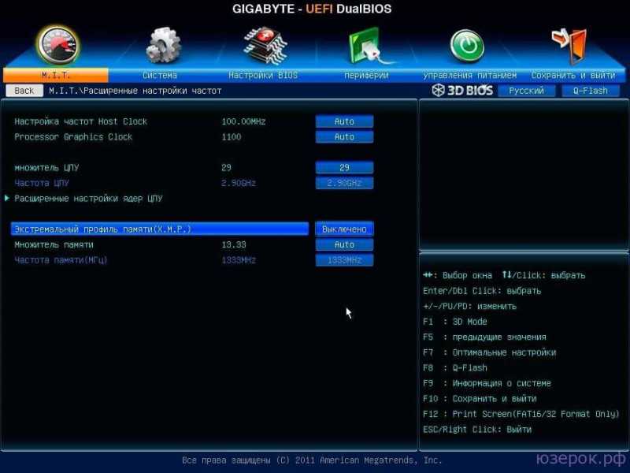The width and height of the screenshot is (630, 473).
Task: Click the Back button
Action: point(24,91)
